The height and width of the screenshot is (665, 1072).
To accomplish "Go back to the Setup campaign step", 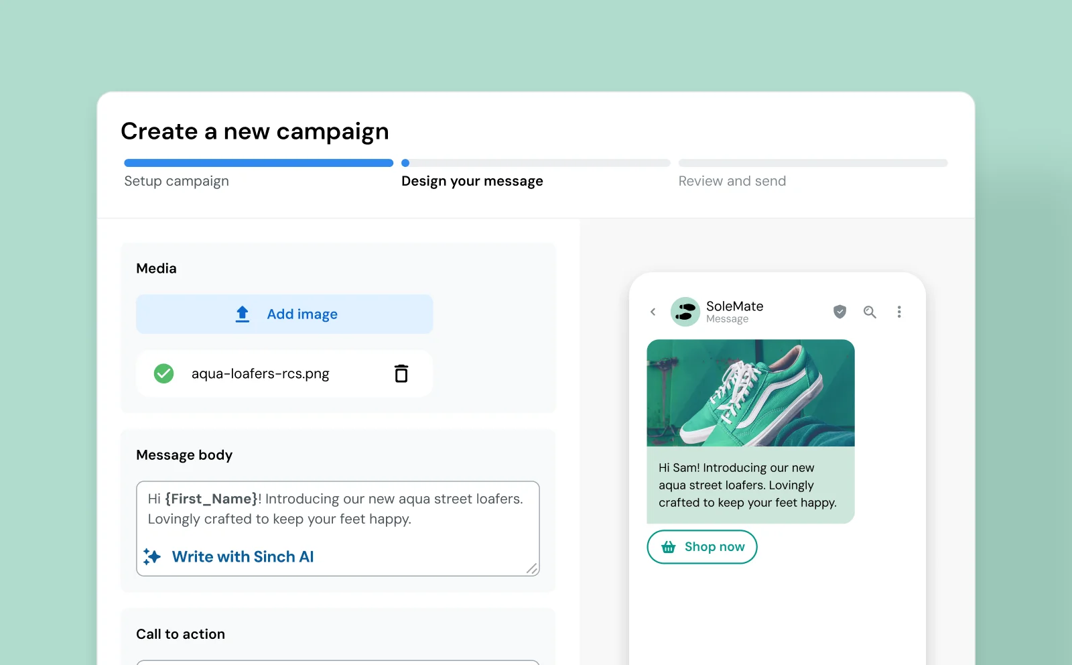I will (176, 180).
